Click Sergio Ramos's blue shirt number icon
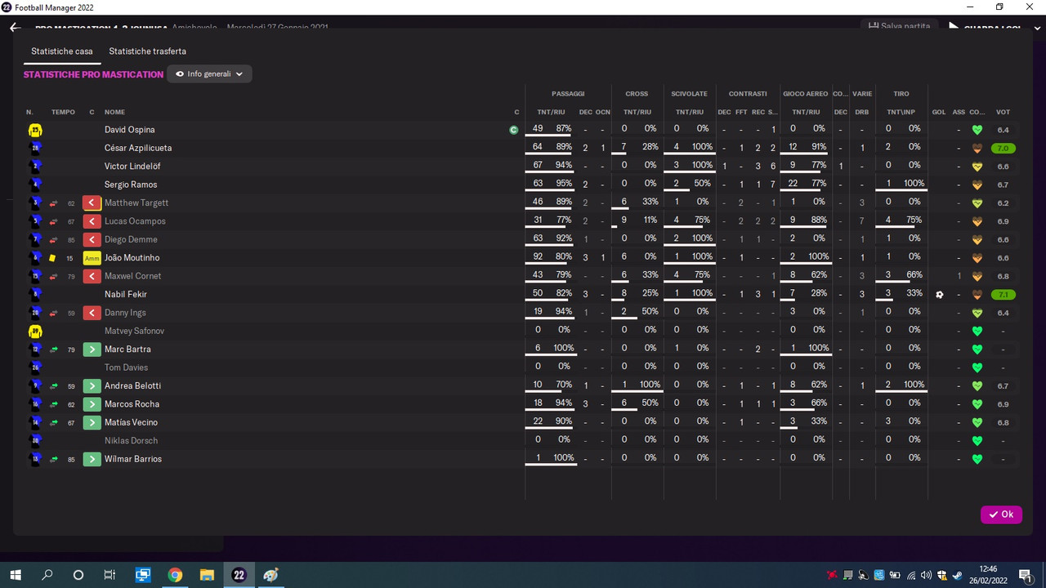 (x=35, y=185)
